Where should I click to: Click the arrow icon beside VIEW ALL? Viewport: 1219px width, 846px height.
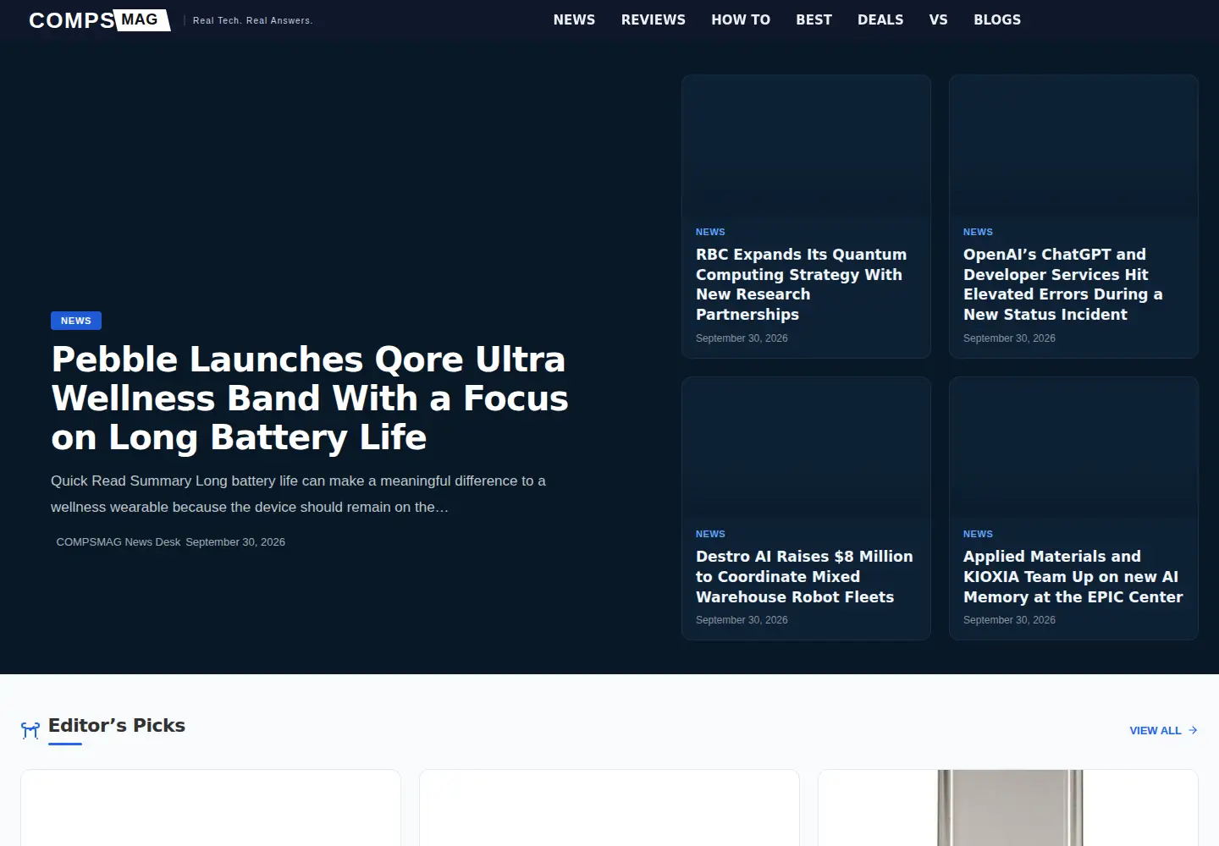[x=1193, y=730]
